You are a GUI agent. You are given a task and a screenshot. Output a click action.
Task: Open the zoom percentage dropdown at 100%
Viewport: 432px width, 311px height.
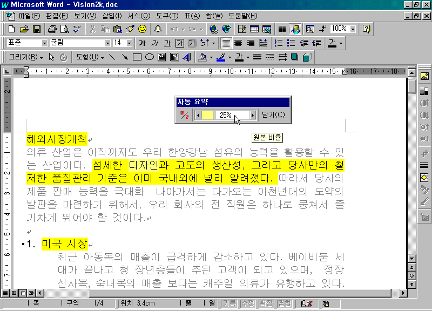tap(353, 29)
